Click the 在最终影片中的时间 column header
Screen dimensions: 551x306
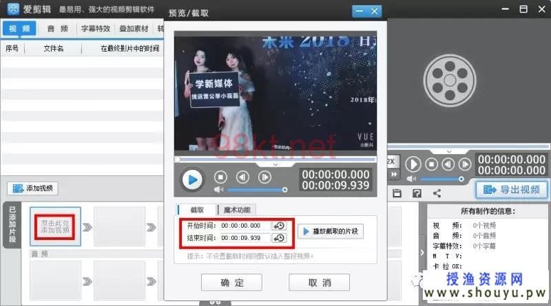click(129, 48)
